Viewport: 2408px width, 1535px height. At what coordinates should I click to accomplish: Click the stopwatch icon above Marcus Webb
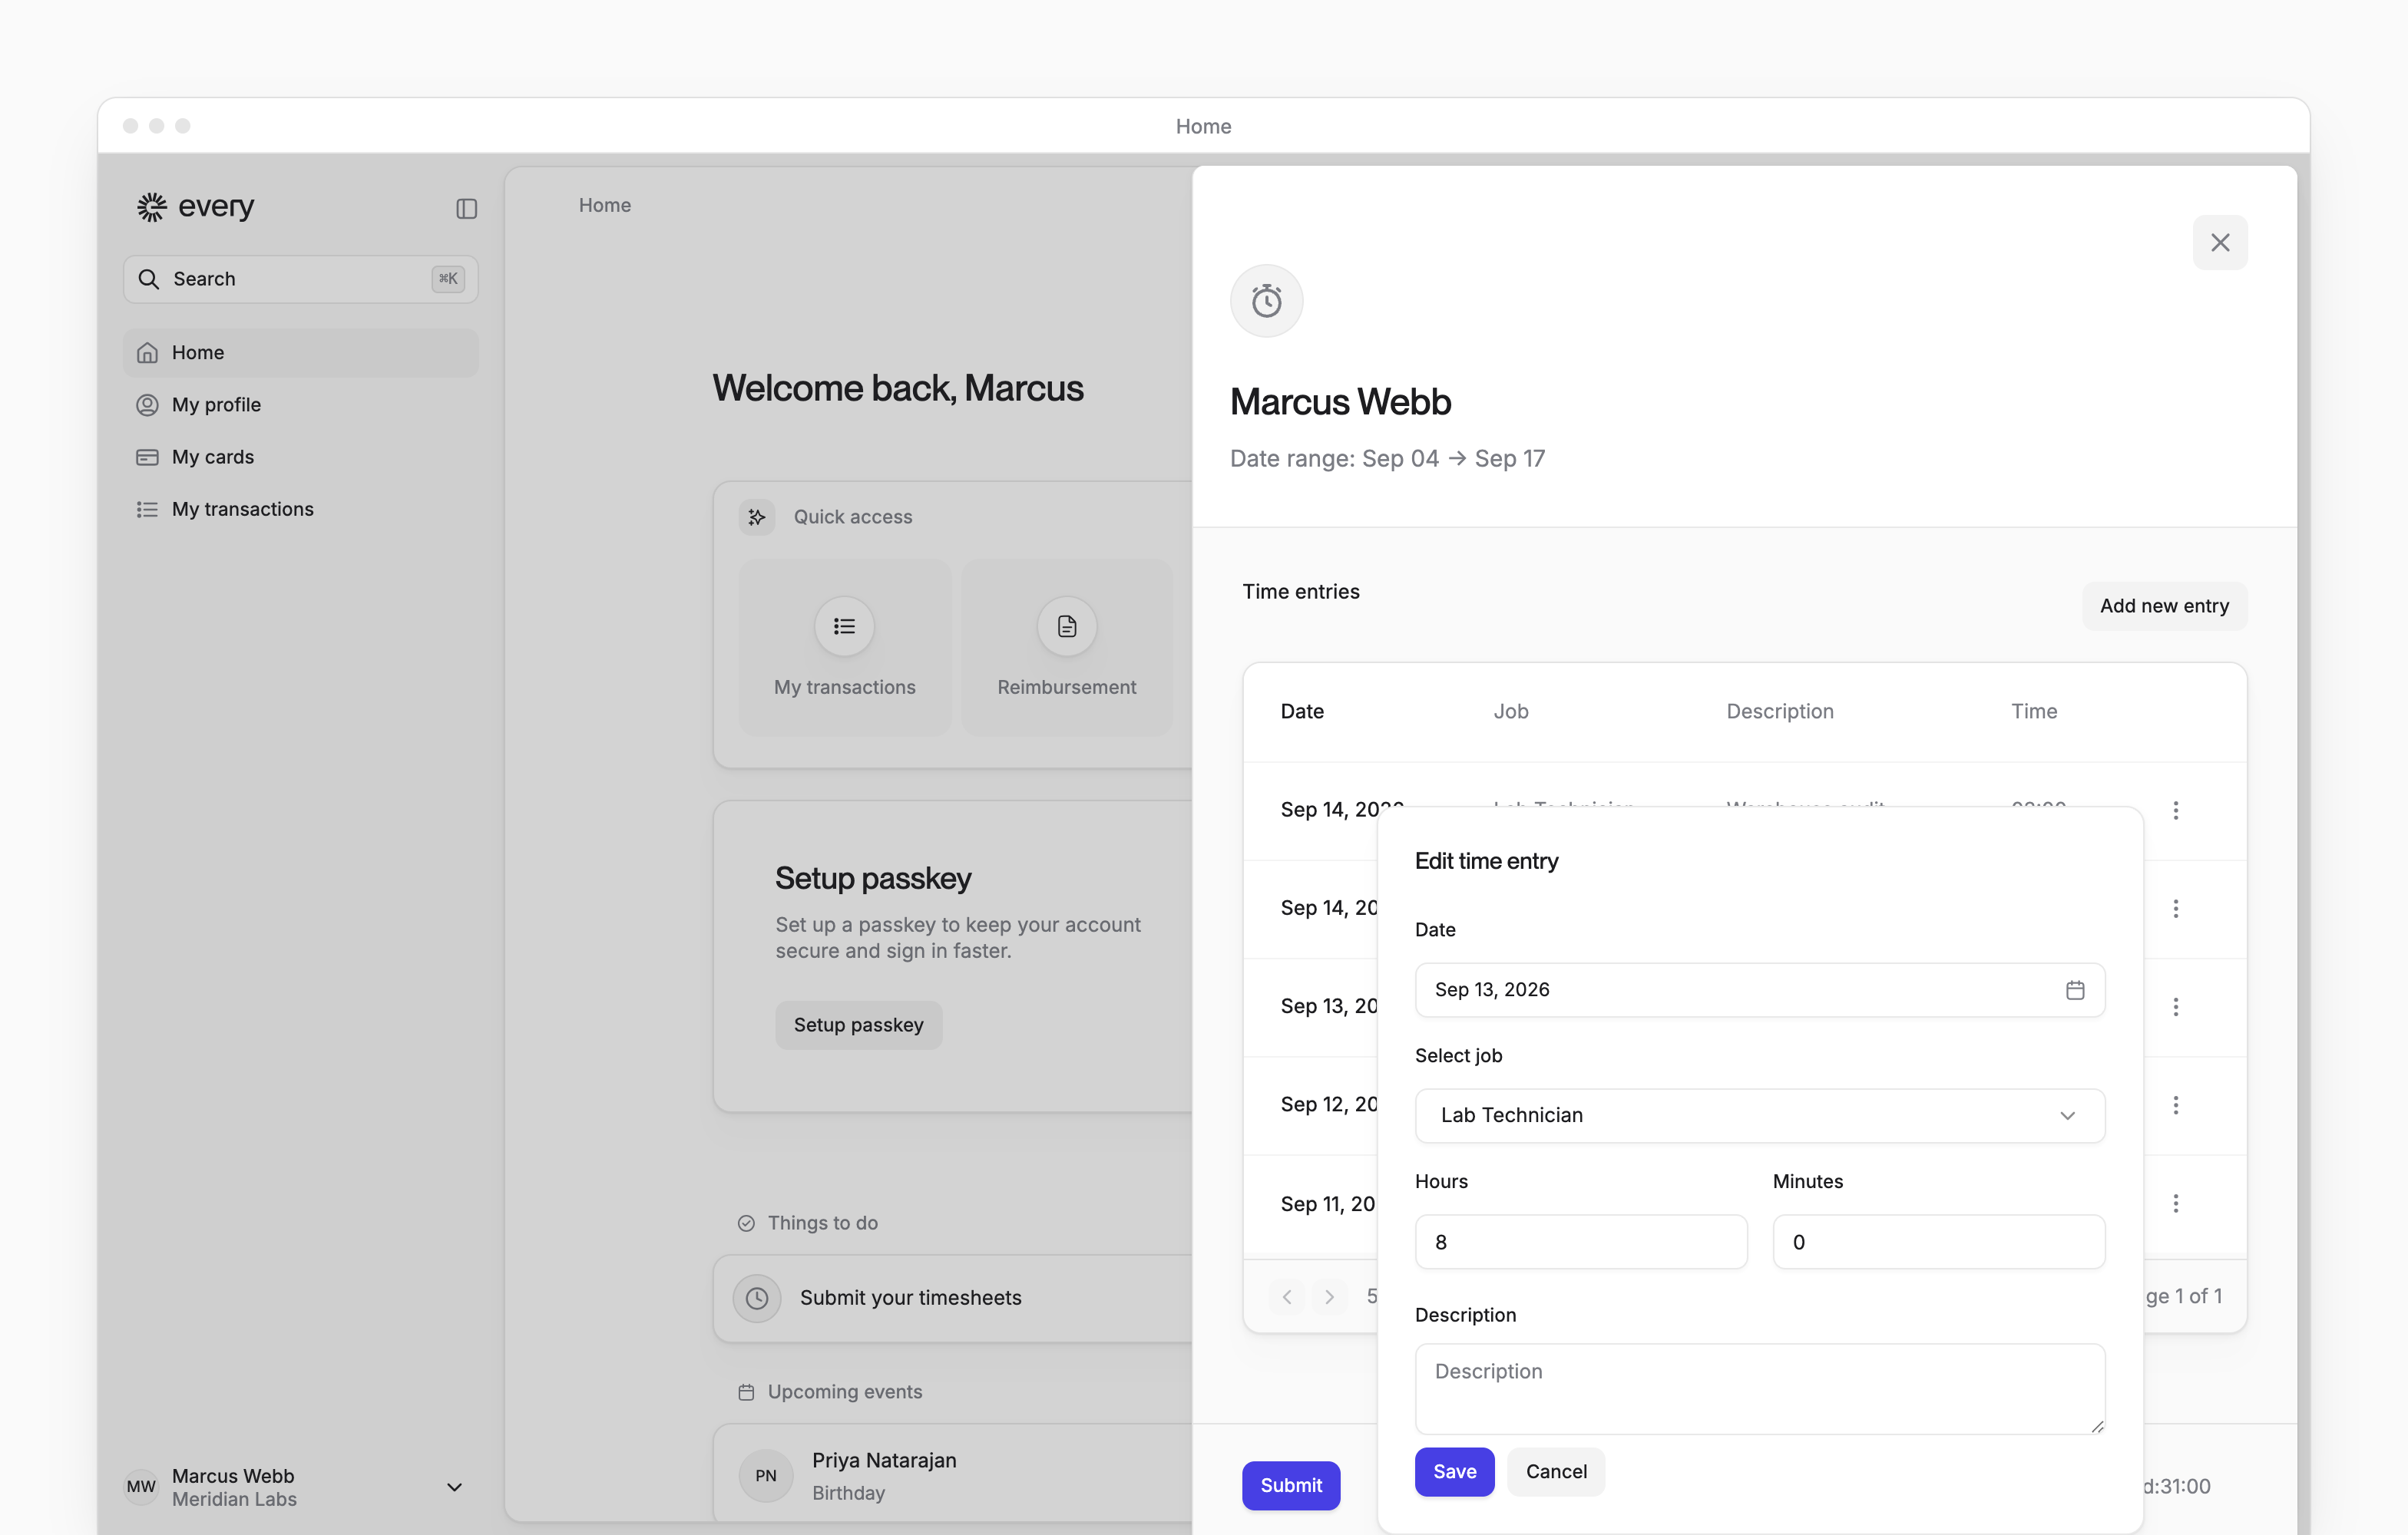pyautogui.click(x=1266, y=301)
